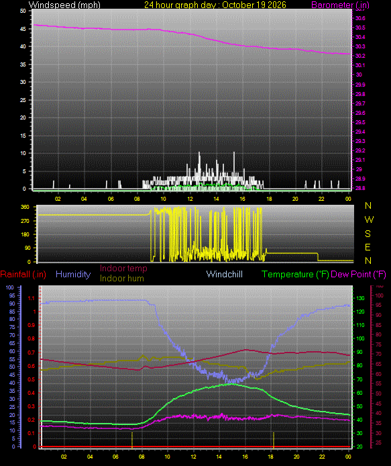Select the Temperature (°F) legend label

[295, 275]
